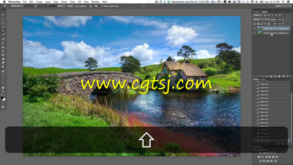Image resolution: width=293 pixels, height=165 pixels.
Task: Link layers with chain icon
Action: tap(263, 76)
